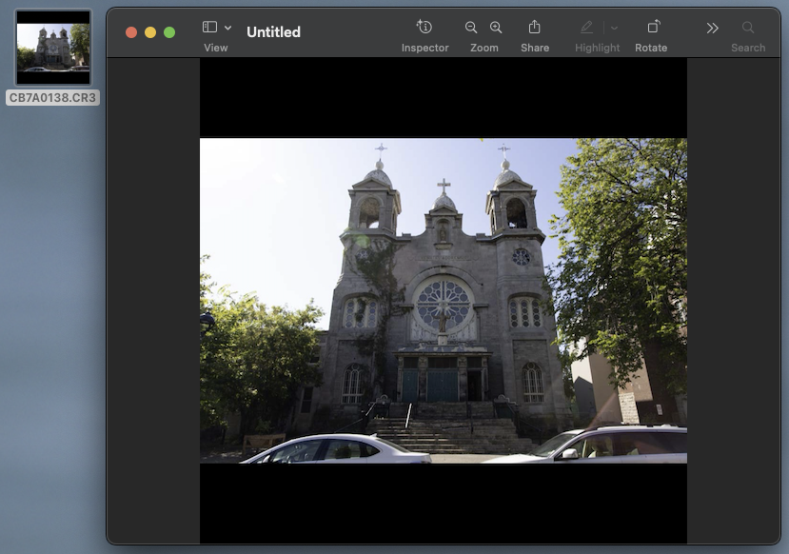Click the CB7A0138.CR3 file name label

53,97
